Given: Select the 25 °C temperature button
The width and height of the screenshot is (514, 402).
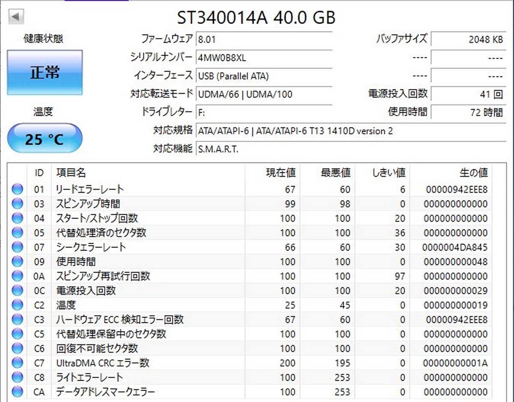Looking at the screenshot, I should pos(45,138).
